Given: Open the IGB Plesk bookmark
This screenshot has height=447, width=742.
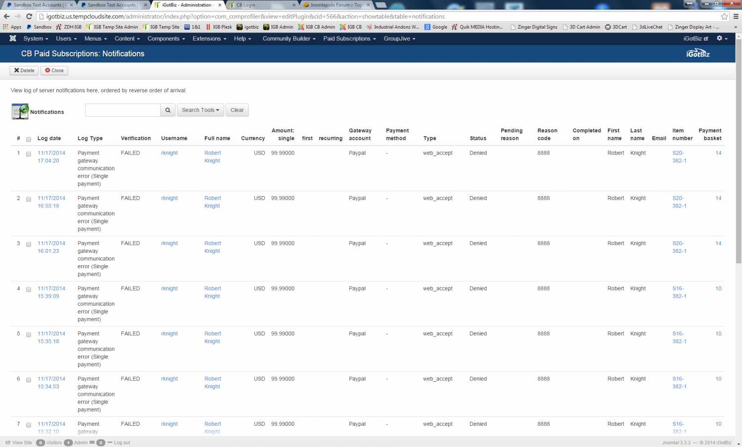Looking at the screenshot, I should tap(219, 27).
